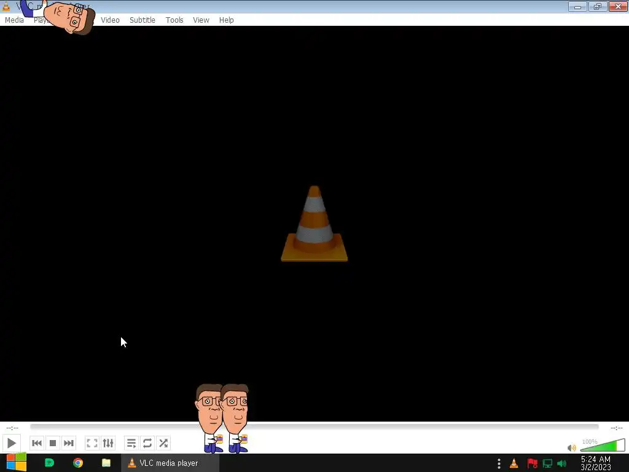Skip to the next media item

coord(69,443)
